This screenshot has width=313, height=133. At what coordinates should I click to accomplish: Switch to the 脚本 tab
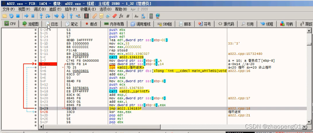185,24
